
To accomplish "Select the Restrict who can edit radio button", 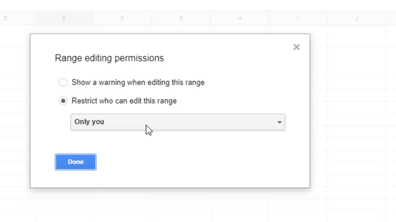I will tap(63, 101).
